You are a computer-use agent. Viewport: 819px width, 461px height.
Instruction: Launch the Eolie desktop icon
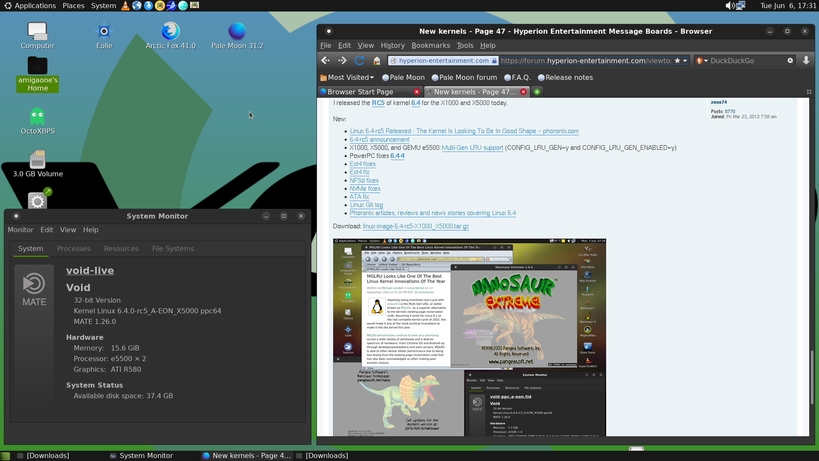104,35
